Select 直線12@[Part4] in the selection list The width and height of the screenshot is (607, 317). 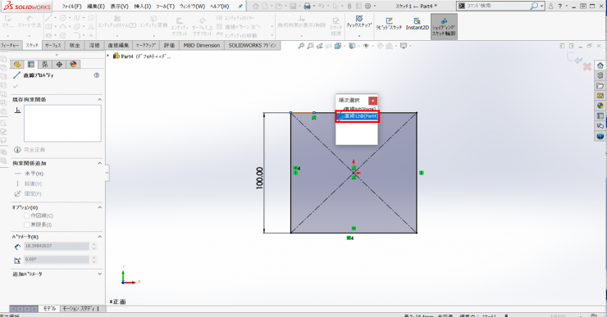click(357, 116)
